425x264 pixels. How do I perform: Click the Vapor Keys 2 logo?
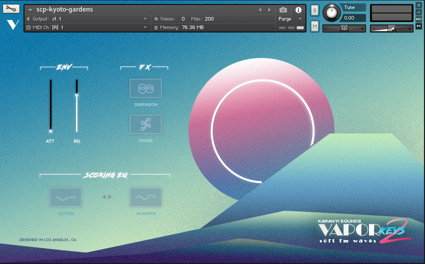click(x=364, y=231)
